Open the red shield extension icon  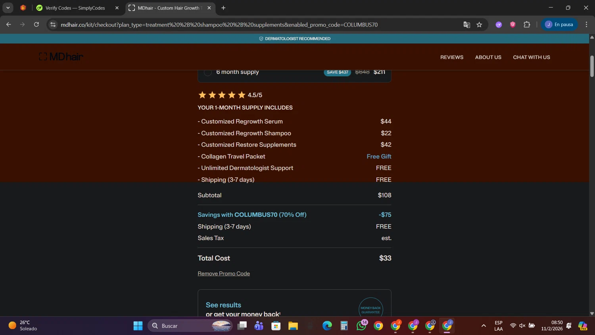tap(512, 25)
